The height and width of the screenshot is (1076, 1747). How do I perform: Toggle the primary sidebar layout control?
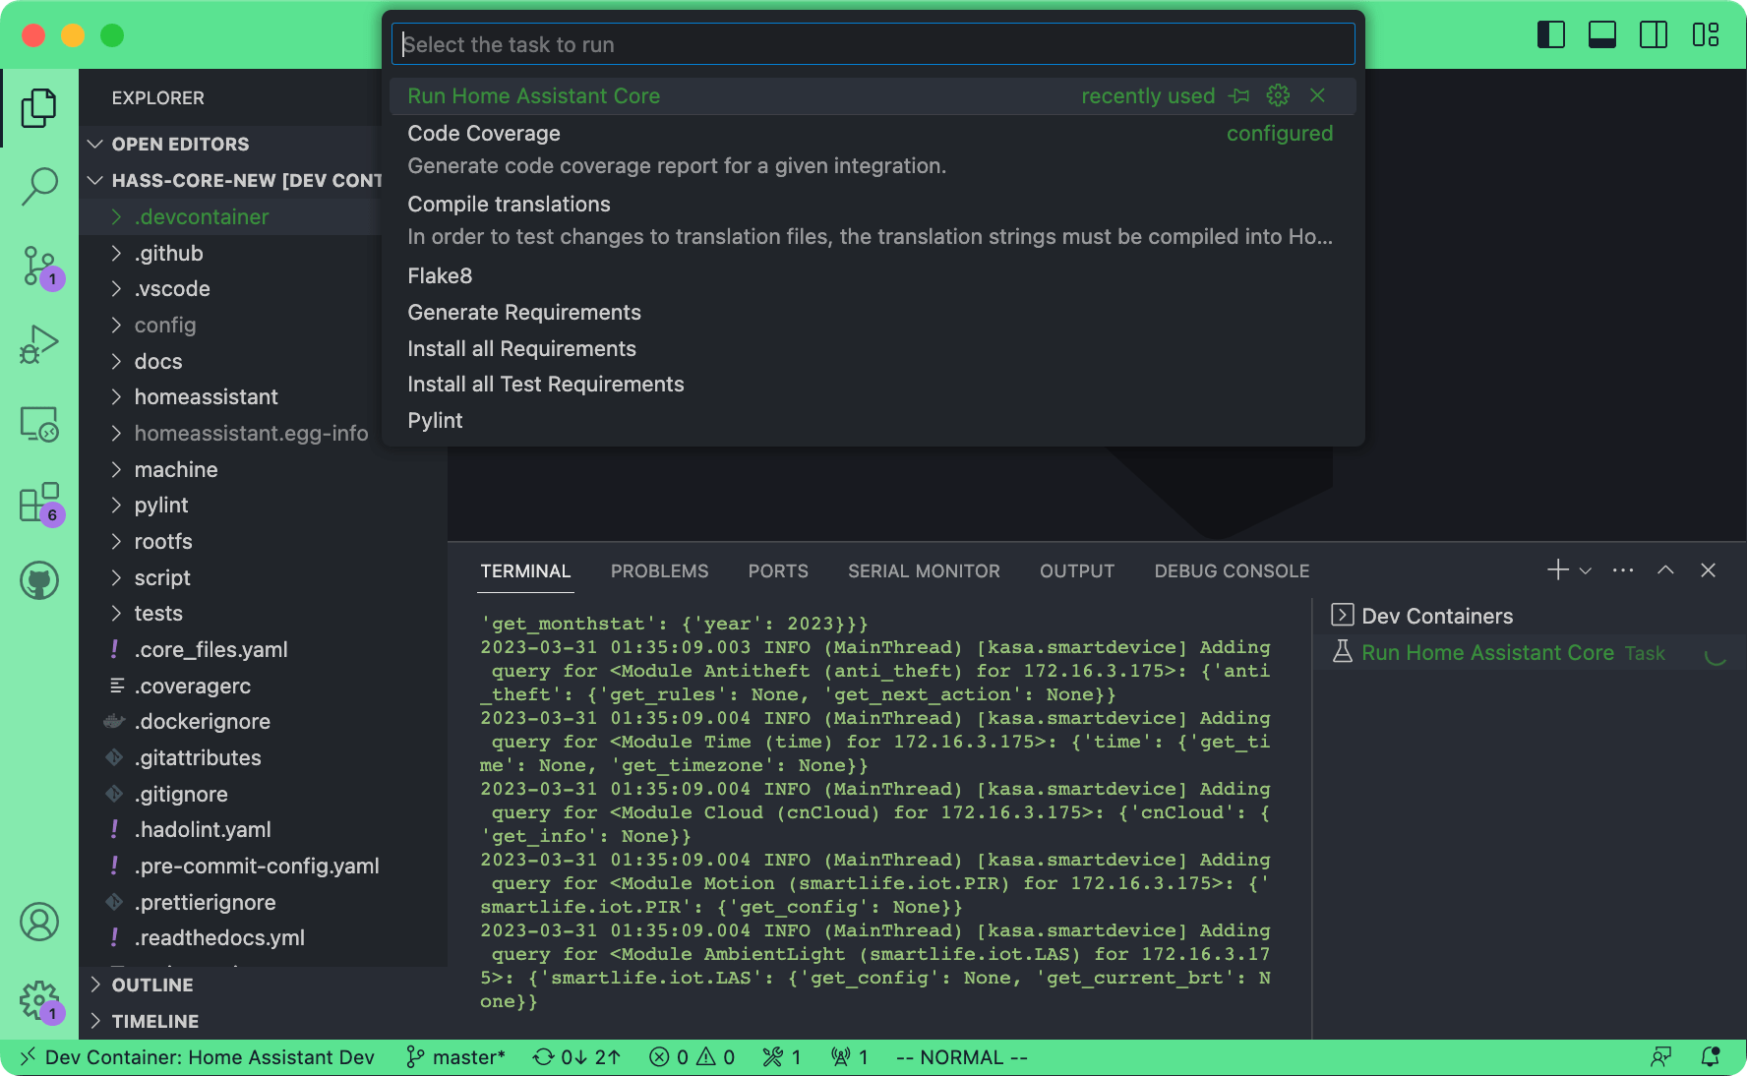tap(1551, 34)
